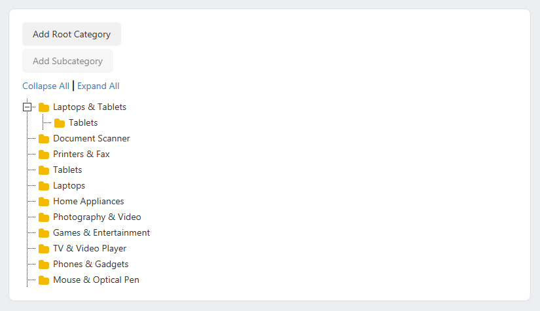This screenshot has height=311, width=540.
Task: Select the root-level Laptops category label
Action: (x=69, y=185)
